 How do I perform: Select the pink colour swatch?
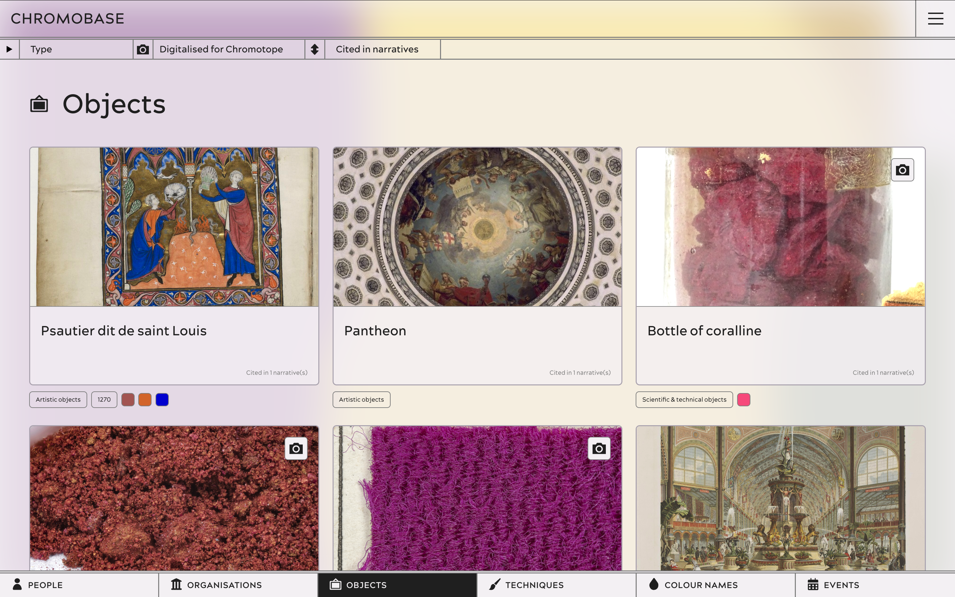tap(744, 400)
